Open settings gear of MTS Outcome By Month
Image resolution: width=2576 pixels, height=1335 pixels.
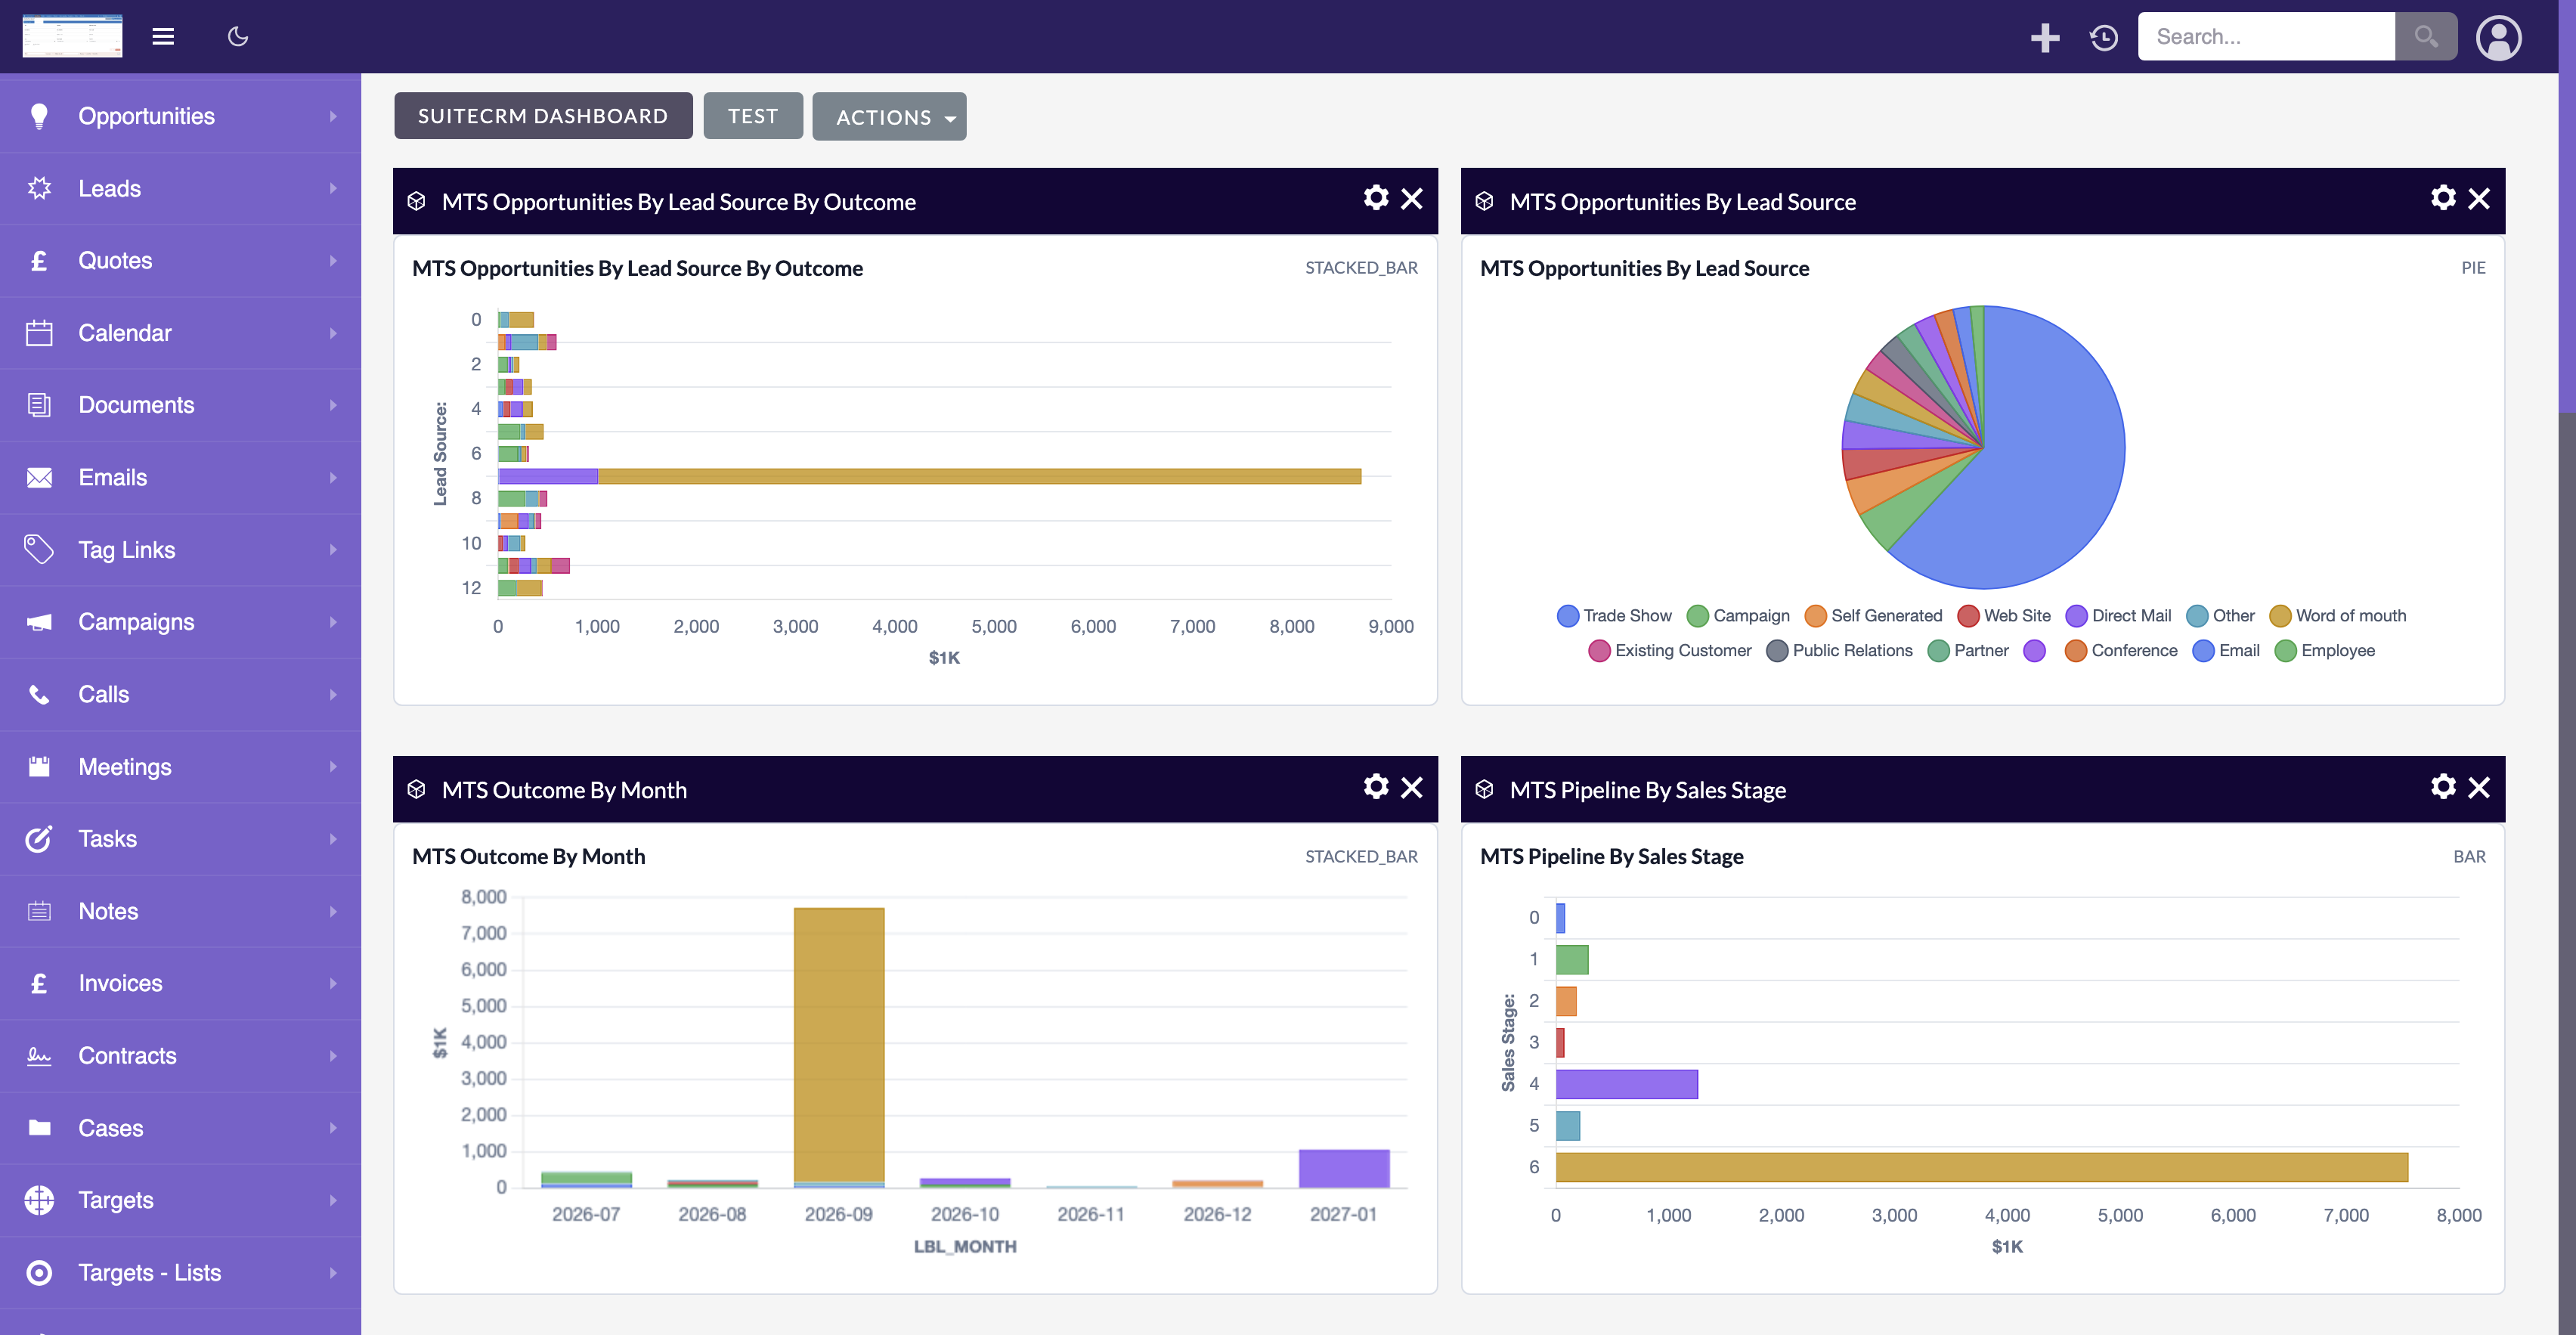pos(1376,787)
